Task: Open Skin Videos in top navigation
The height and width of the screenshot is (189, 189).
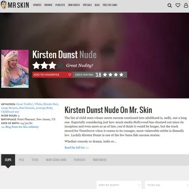Action: tap(74, 5)
